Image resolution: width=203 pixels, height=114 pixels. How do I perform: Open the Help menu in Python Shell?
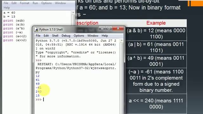(105, 36)
